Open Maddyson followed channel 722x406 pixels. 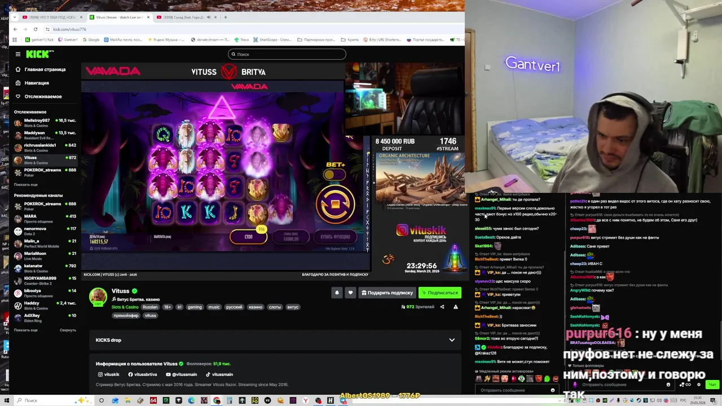tap(45, 135)
